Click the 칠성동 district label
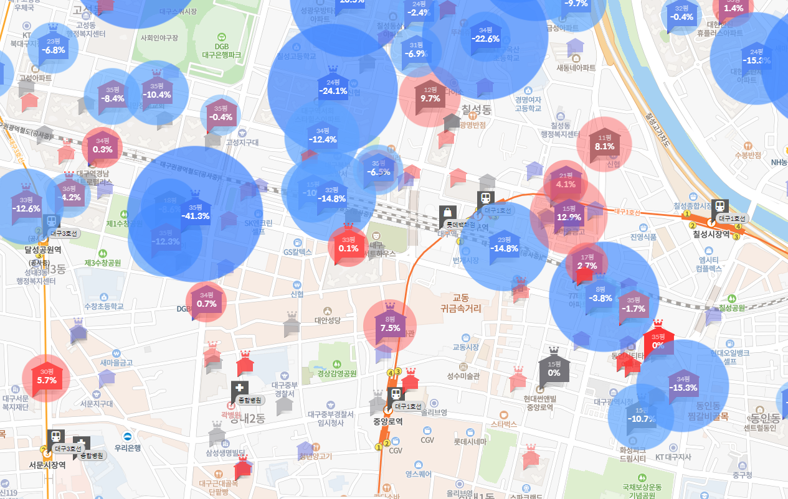 (477, 111)
